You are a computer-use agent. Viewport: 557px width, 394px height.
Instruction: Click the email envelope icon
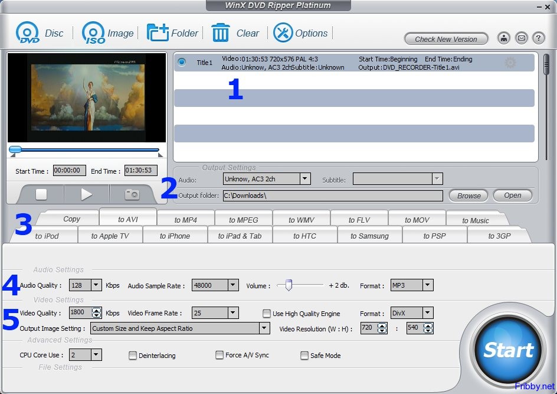521,38
